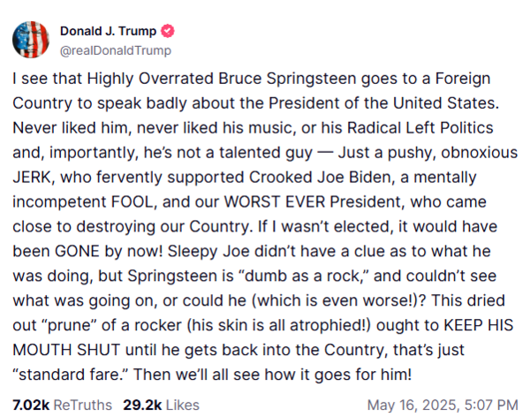View the 7.02k ReTruths count
This screenshot has width=530, height=417.
[x=31, y=405]
